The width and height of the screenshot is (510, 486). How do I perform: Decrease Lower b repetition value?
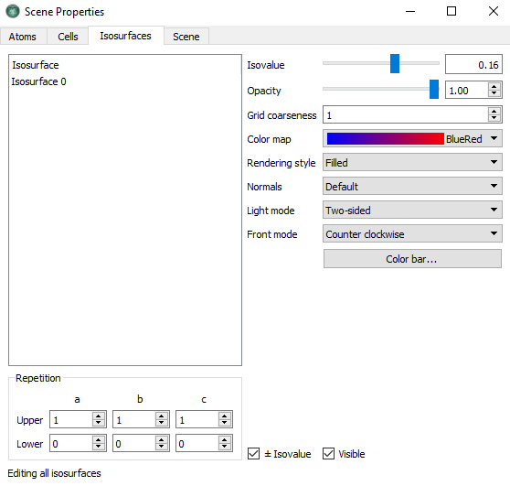pos(162,447)
